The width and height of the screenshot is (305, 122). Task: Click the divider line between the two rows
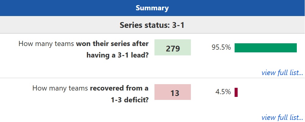click(152, 78)
